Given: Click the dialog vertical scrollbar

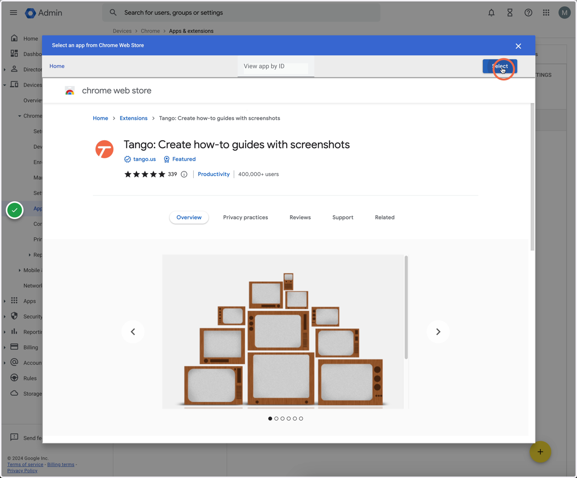Looking at the screenshot, I should 532,177.
